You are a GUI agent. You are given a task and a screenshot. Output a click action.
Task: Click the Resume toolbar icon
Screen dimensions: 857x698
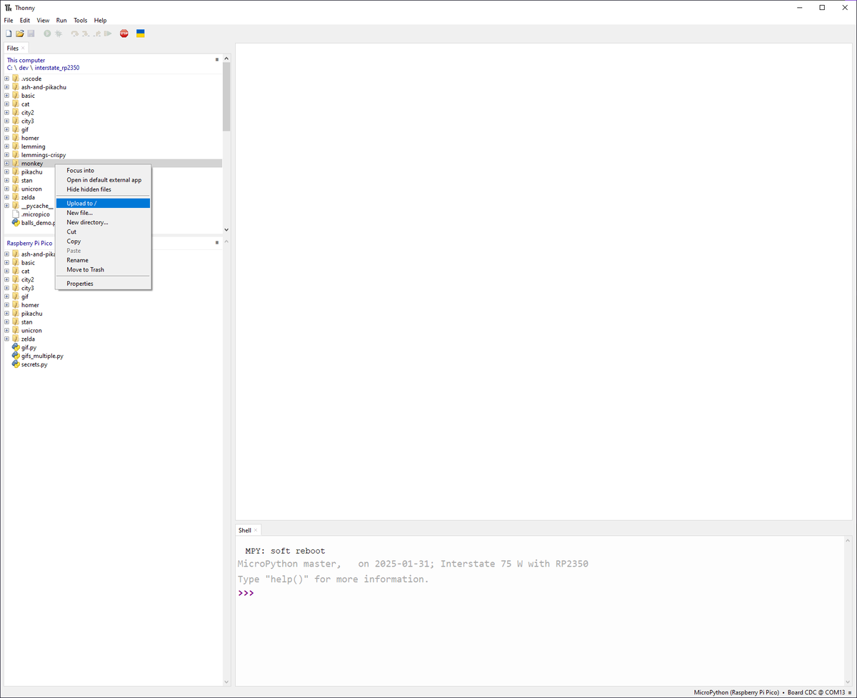[x=107, y=34]
